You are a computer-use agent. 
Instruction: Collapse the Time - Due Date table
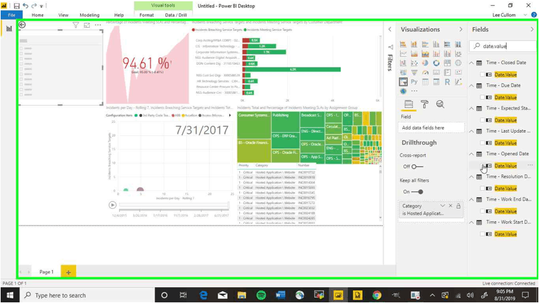point(472,86)
